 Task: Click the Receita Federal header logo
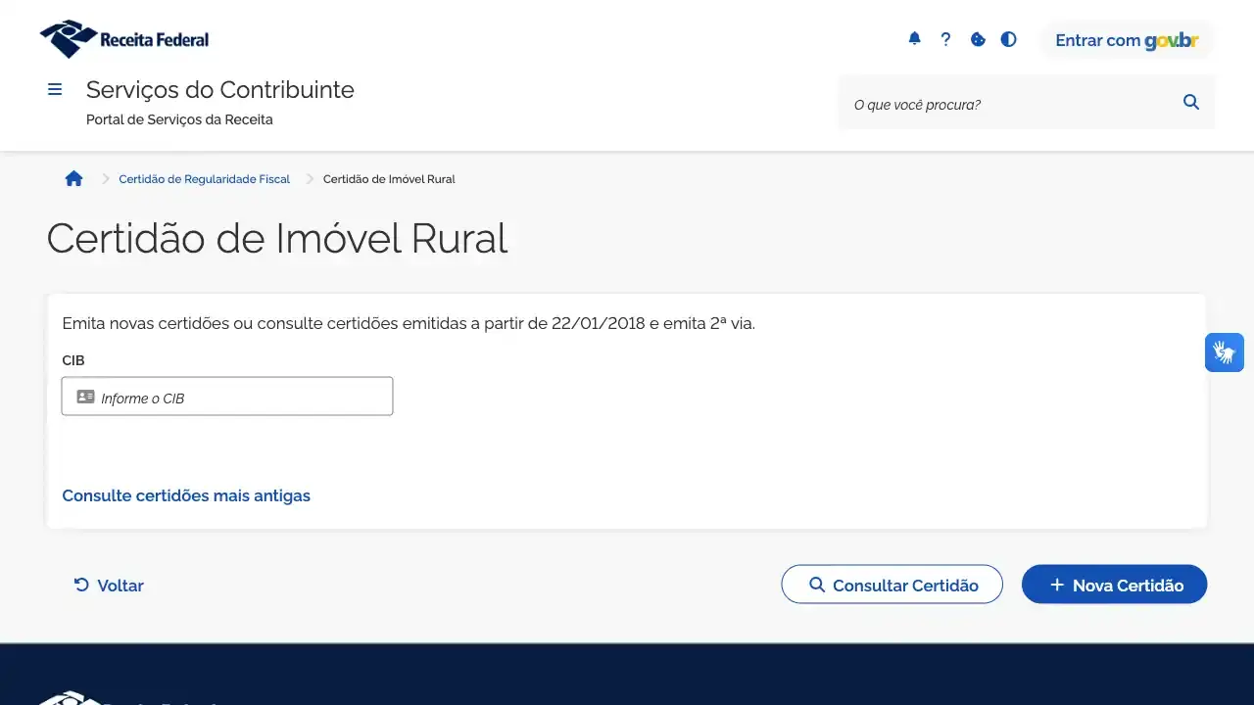click(x=124, y=39)
